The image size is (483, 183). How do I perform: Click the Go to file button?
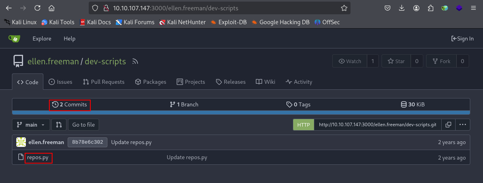84,125
